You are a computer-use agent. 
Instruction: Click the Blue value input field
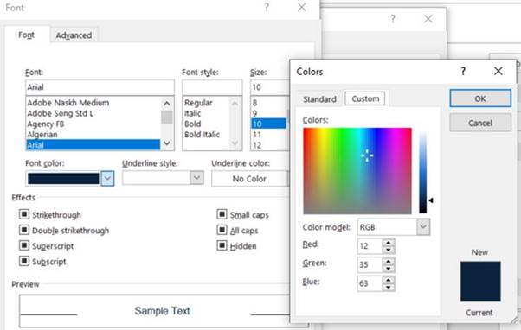[370, 283]
